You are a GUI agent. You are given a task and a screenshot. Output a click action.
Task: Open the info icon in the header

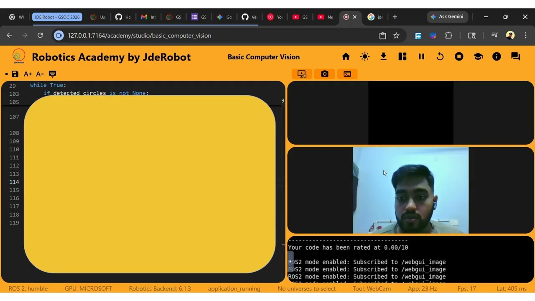click(497, 56)
